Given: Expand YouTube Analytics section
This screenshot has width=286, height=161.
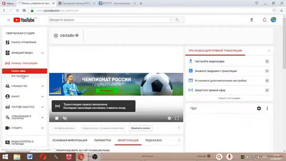Looking at the screenshot, I should [x=42, y=107].
